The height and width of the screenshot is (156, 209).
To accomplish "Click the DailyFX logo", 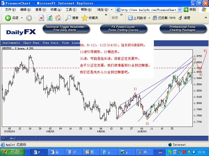I will 21,32.
